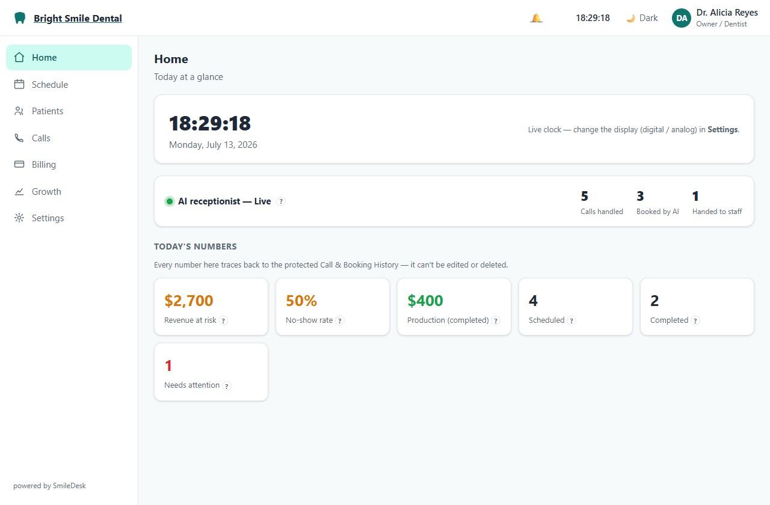Click the 50% no-show rate value
Image resolution: width=770 pixels, height=505 pixels.
301,301
